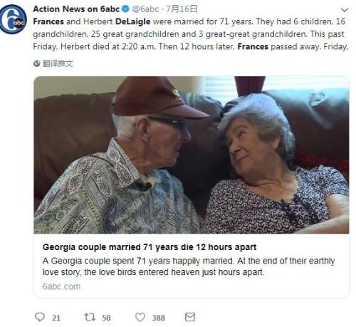Click the translate globe icon
This screenshot has width=356, height=327.
36,63
